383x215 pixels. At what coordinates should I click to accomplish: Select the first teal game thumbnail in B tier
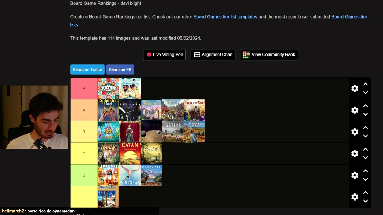click(108, 132)
